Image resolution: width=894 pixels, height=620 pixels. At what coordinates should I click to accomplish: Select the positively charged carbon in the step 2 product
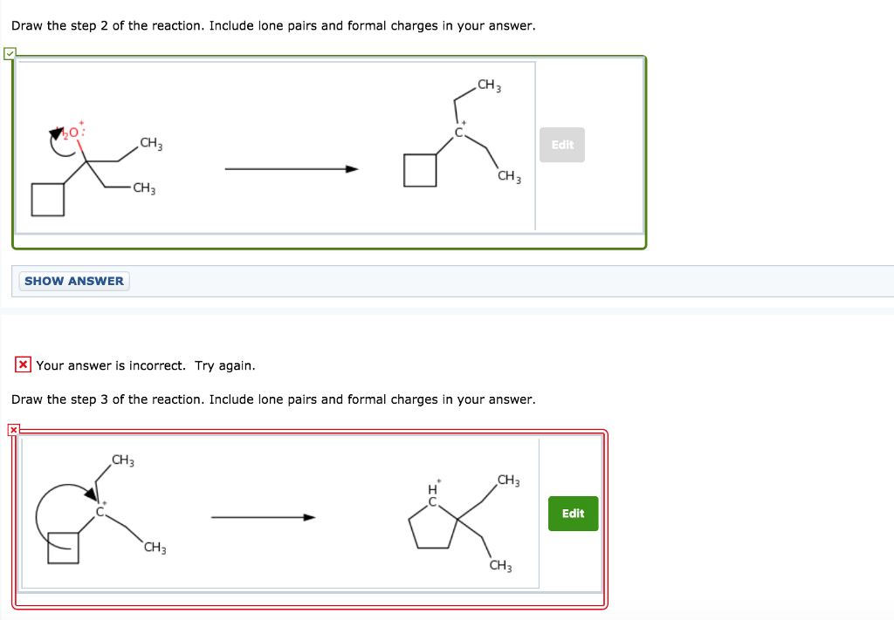tap(459, 133)
